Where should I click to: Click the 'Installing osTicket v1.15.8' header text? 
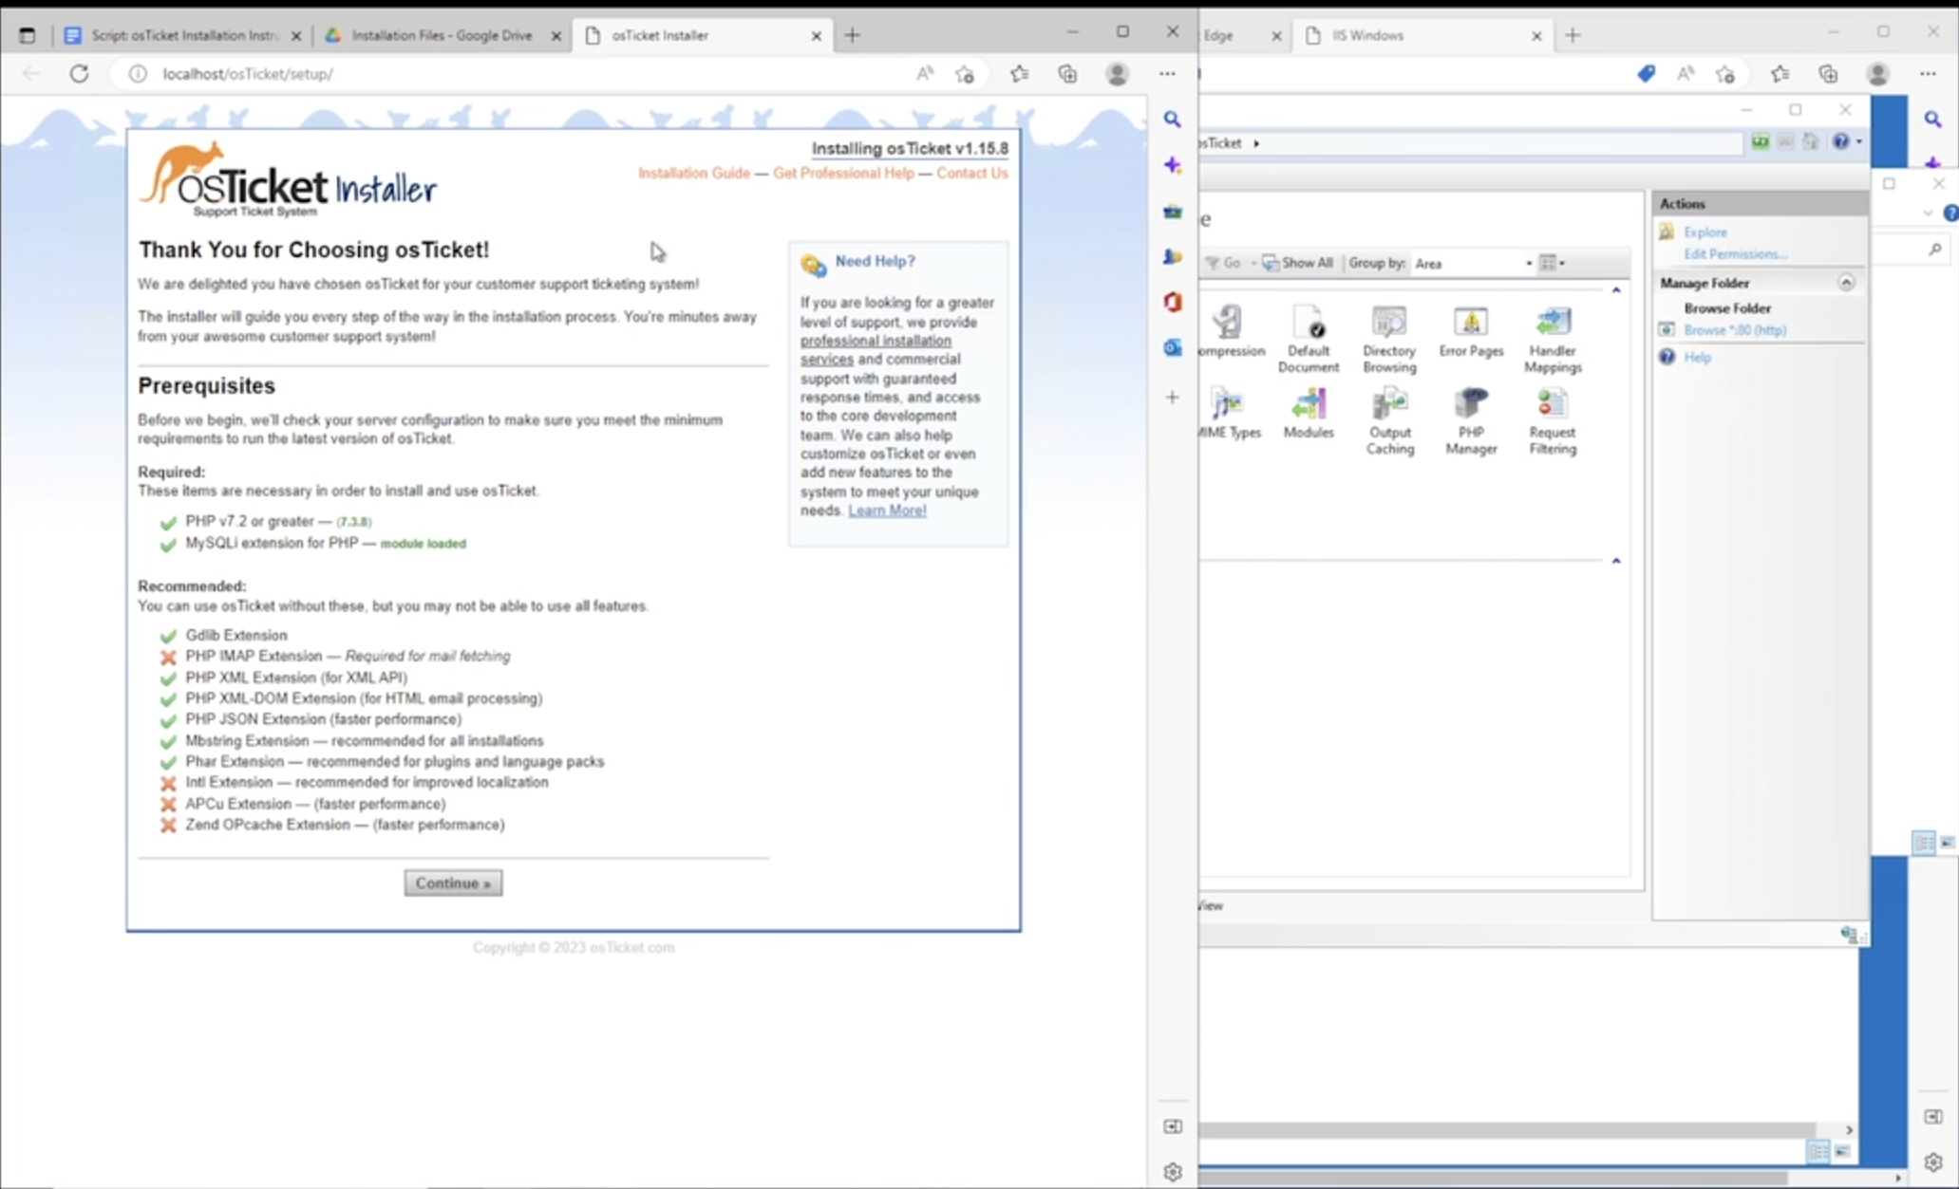[x=910, y=148]
